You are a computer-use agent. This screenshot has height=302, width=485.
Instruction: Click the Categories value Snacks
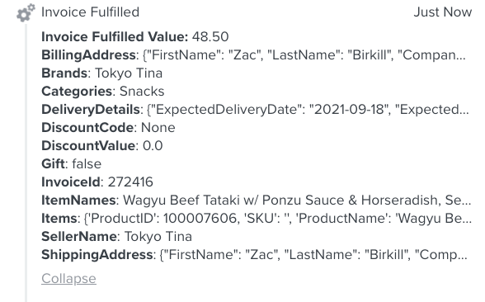(x=142, y=92)
